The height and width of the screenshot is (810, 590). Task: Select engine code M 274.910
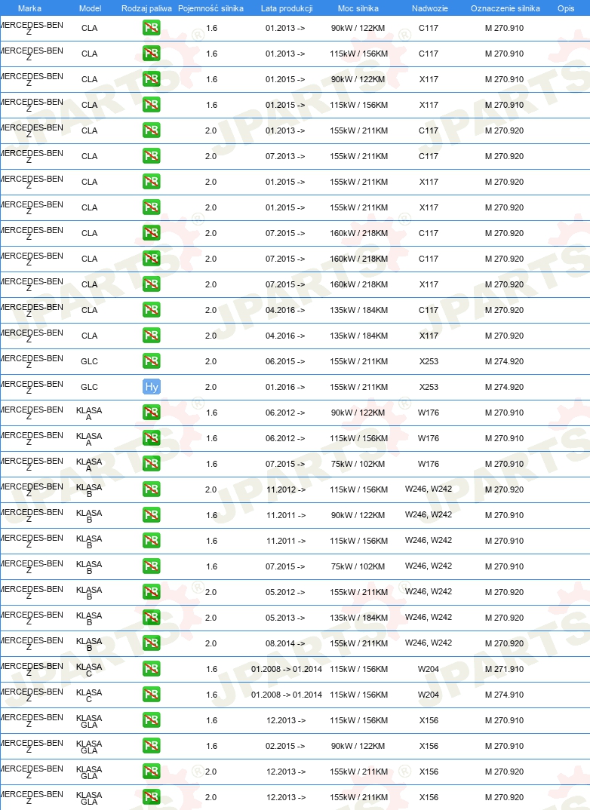[x=504, y=695]
